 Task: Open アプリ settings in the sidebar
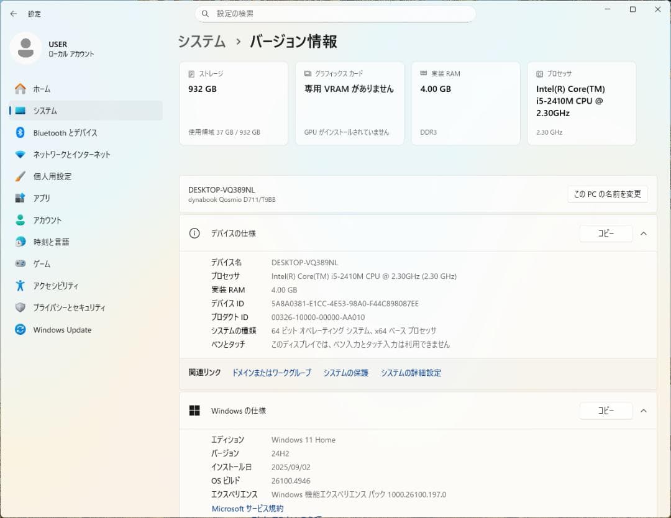pos(47,198)
